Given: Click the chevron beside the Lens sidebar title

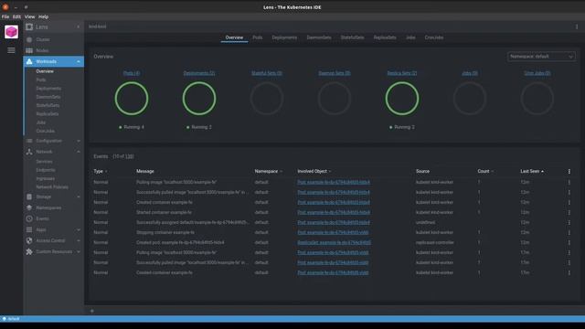Looking at the screenshot, I should point(79,27).
